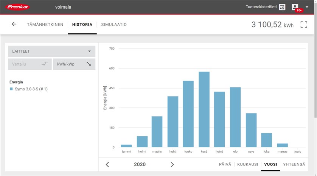Click the Vertailu swap arrows icon
The image size is (317, 176).
coord(45,64)
